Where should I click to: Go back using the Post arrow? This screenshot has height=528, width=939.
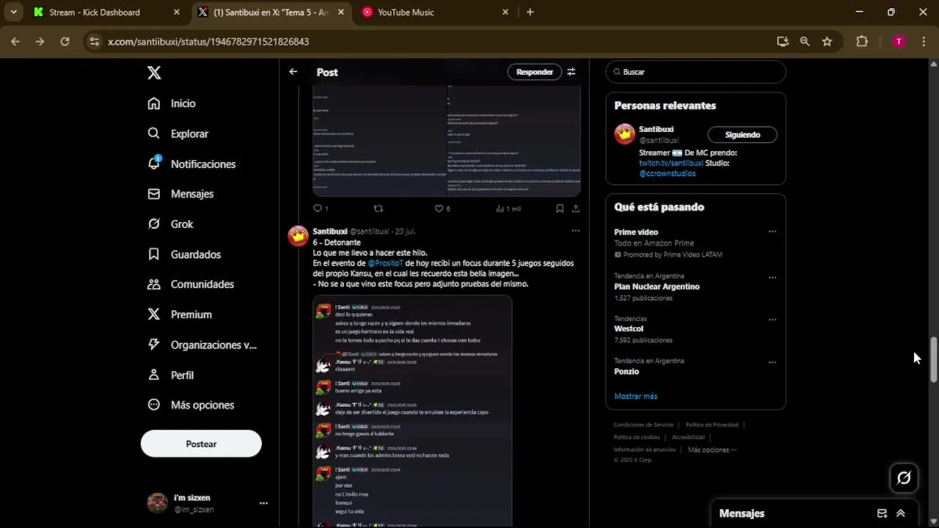pos(293,72)
